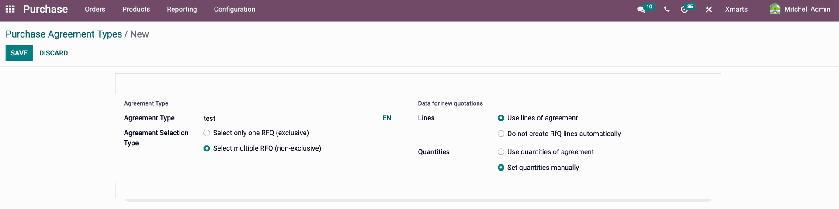Click the EN translate button
Image resolution: width=839 pixels, height=209 pixels.
coord(387,118)
